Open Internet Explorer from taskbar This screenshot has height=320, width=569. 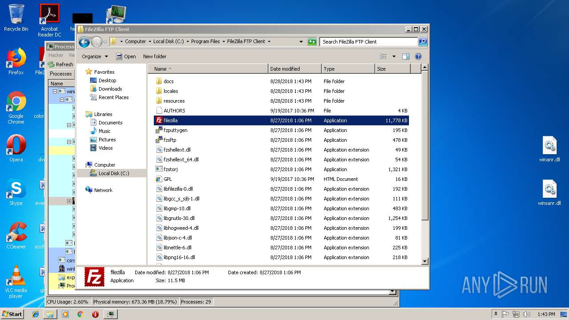coord(36,314)
